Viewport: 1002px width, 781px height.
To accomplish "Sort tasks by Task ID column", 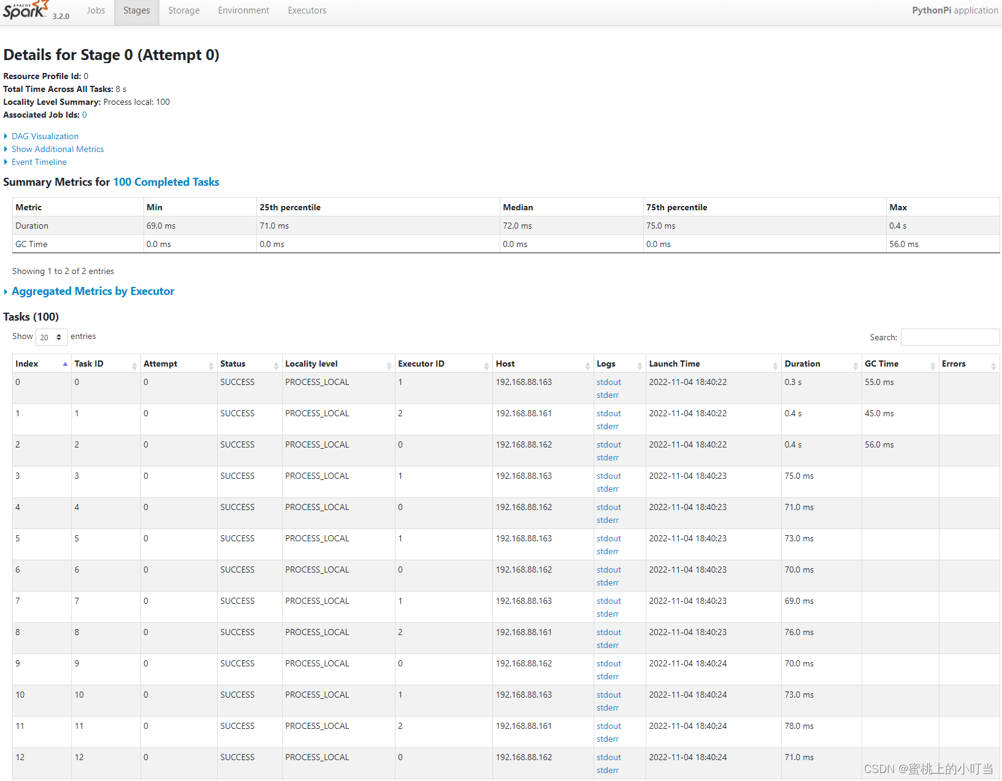I will (x=105, y=364).
